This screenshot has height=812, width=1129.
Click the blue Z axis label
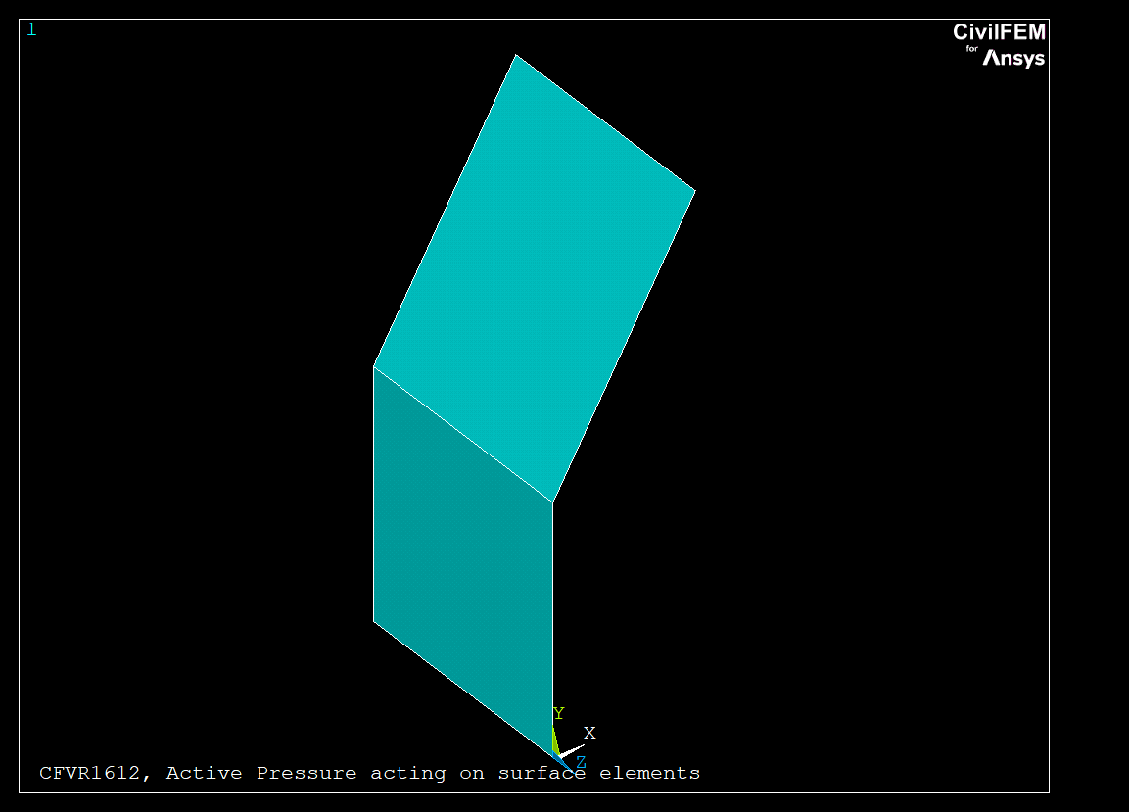[581, 761]
